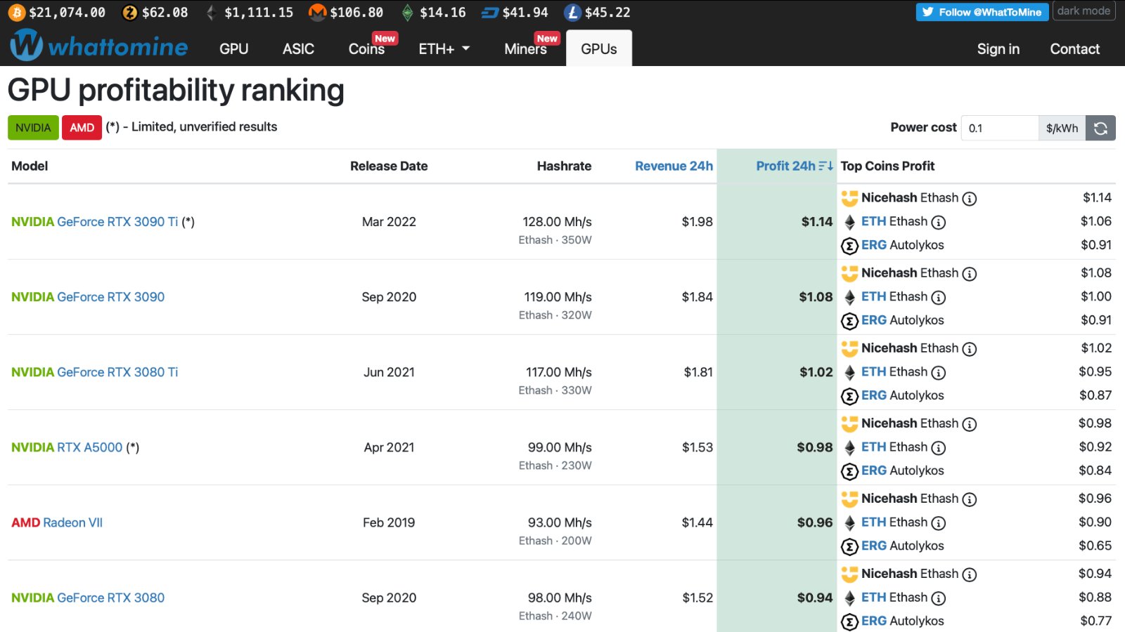
Task: Click the ERG coin icon in RTX 3090 Ti row
Action: pyautogui.click(x=849, y=246)
